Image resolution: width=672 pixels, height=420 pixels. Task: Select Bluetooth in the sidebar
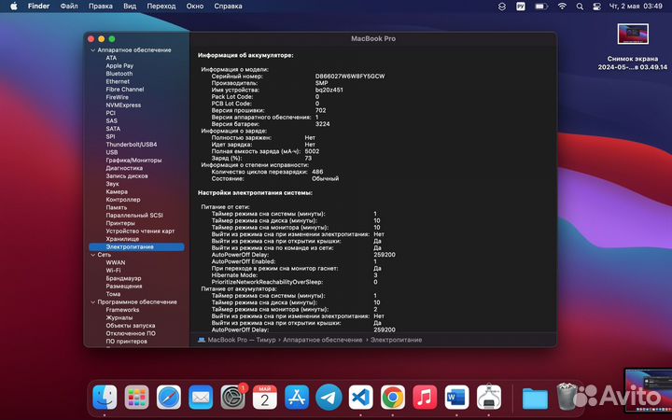coord(119,74)
